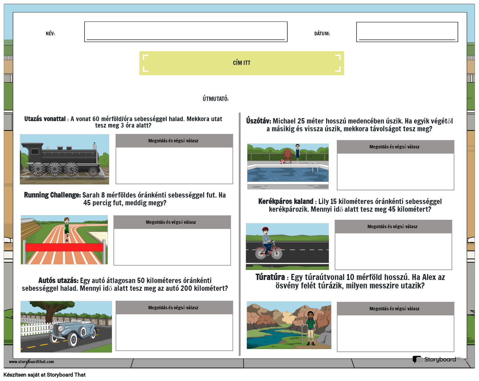Click the Storyboard That logo
The width and height of the screenshot is (479, 381).
[440, 359]
